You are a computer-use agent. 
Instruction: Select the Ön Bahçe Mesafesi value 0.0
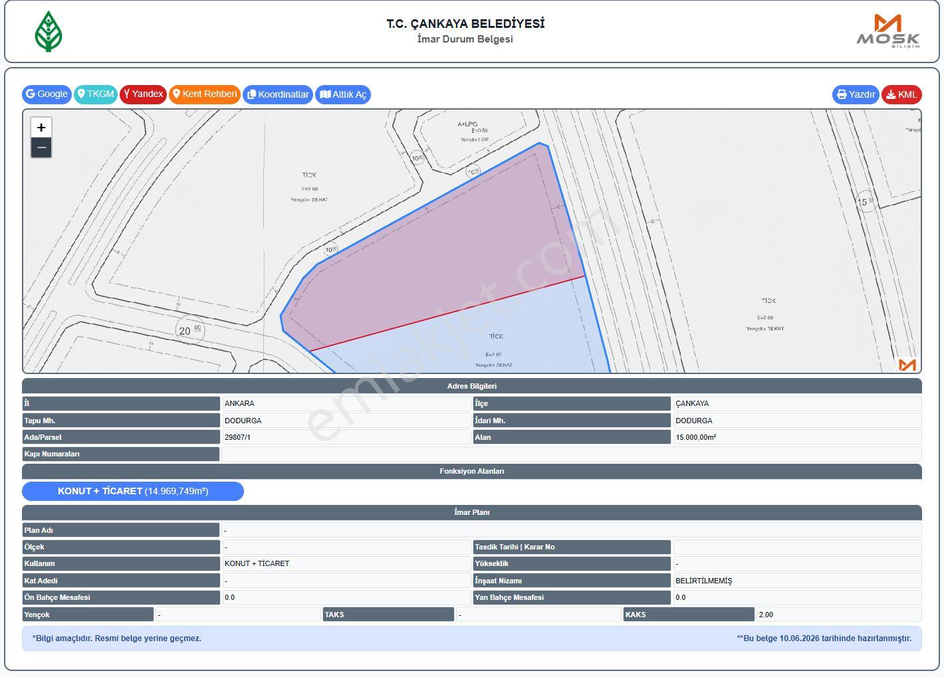click(229, 597)
